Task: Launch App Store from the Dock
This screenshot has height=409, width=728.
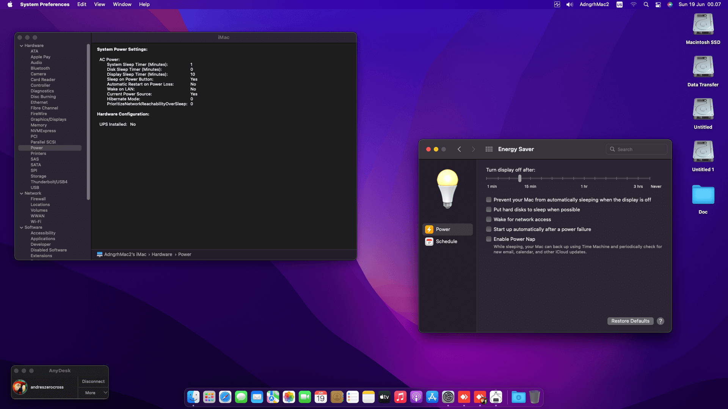Action: [432, 397]
